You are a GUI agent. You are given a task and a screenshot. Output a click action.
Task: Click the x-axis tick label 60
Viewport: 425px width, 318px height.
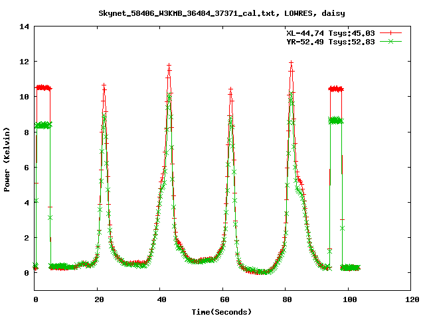224,299
